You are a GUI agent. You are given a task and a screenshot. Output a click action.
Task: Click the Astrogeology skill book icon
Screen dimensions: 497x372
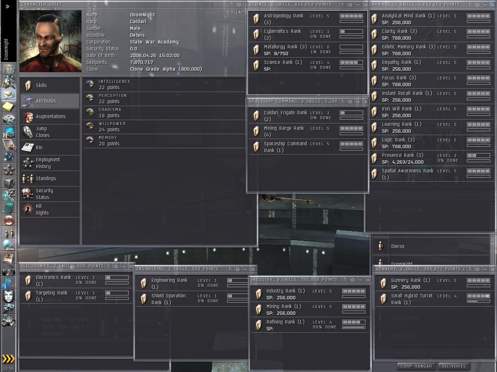256,19
